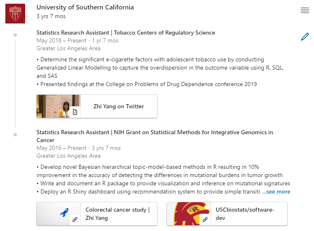Image resolution: width=314 pixels, height=231 pixels.
Task: Click NIH Grant Integrative Genomics position title
Action: [155, 136]
